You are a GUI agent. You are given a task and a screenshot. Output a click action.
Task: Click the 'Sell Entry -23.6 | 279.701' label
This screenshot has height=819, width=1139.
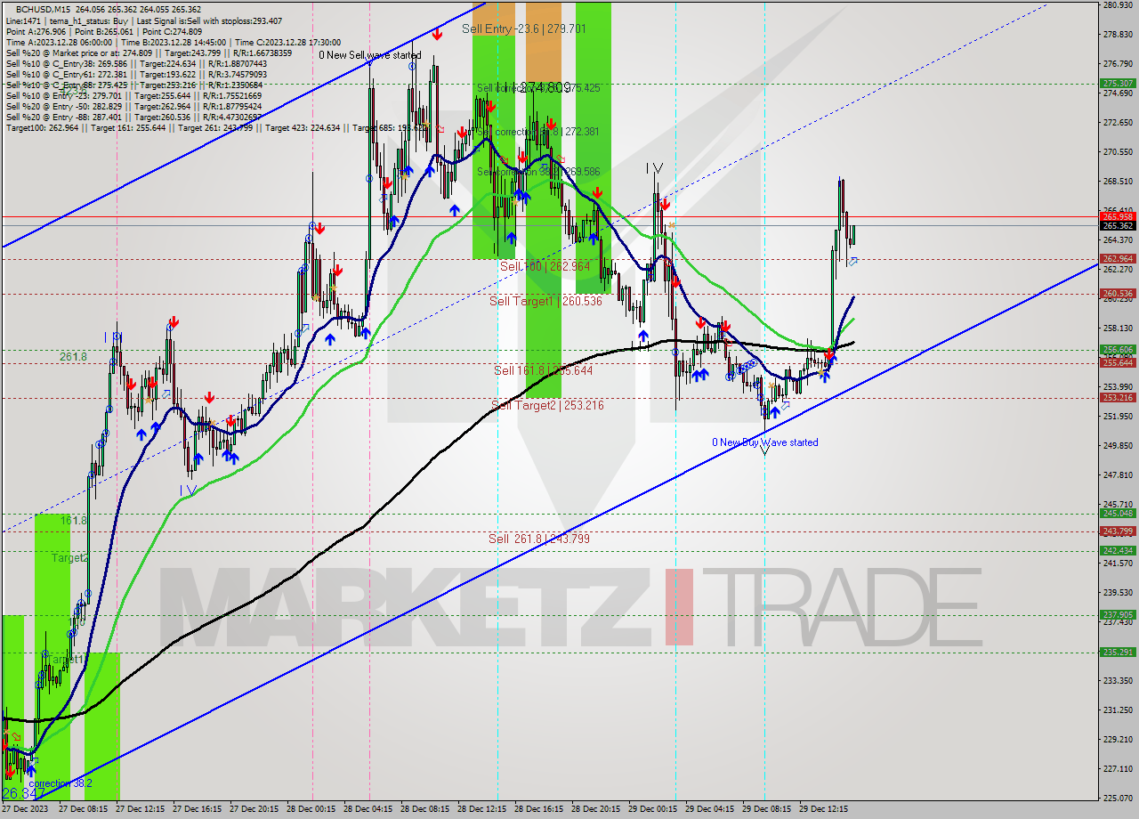point(524,29)
